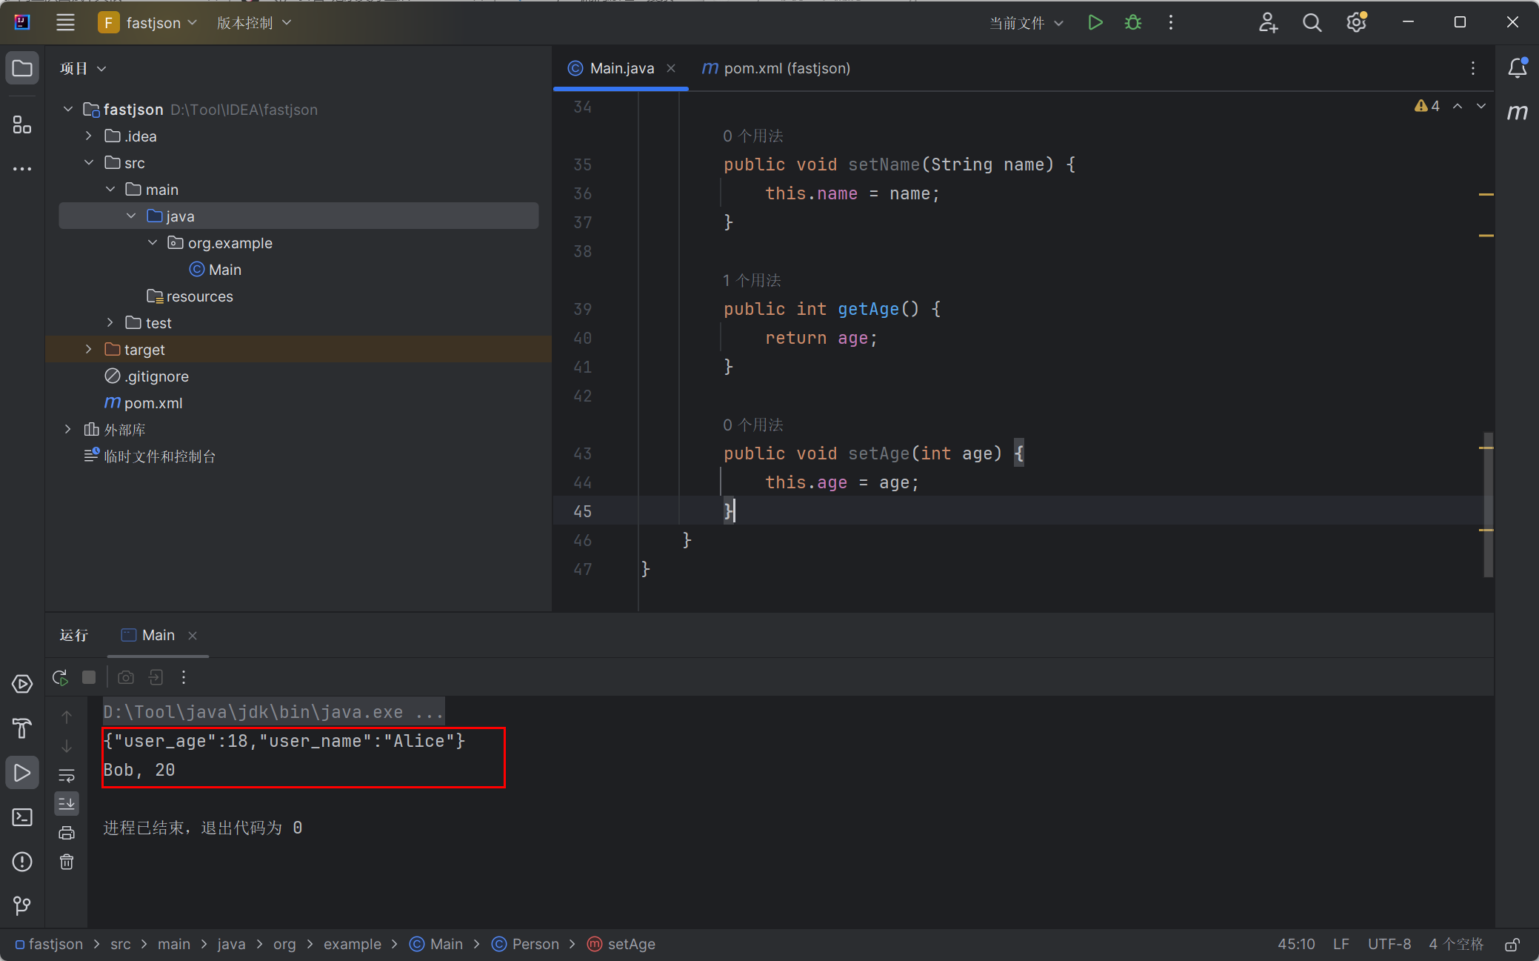Expand the target folder in project tree
1539x961 pixels.
tap(89, 350)
